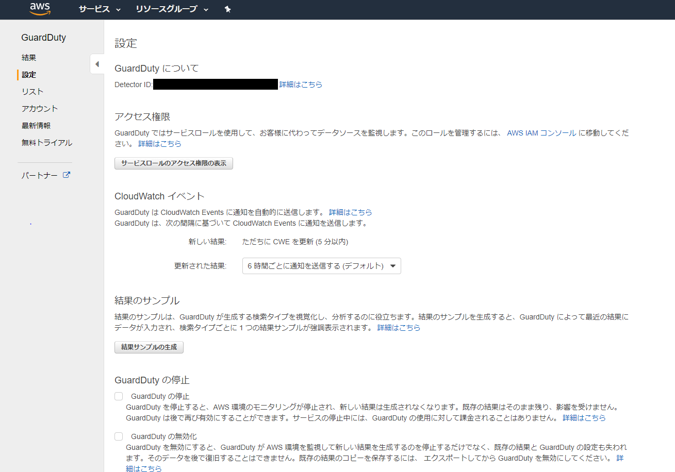The width and height of the screenshot is (675, 472).
Task: Open the AWS IAM コンソール link
Action: tap(541, 133)
